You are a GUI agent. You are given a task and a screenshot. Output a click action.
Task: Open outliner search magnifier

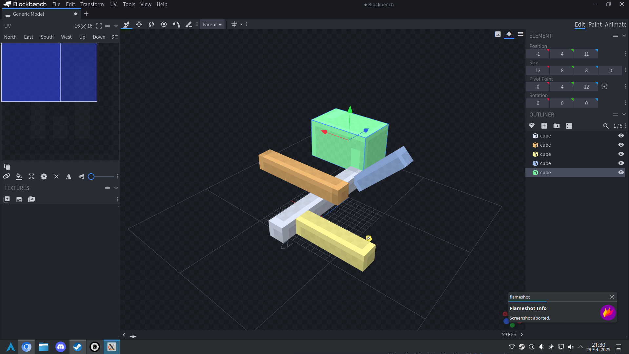606,126
